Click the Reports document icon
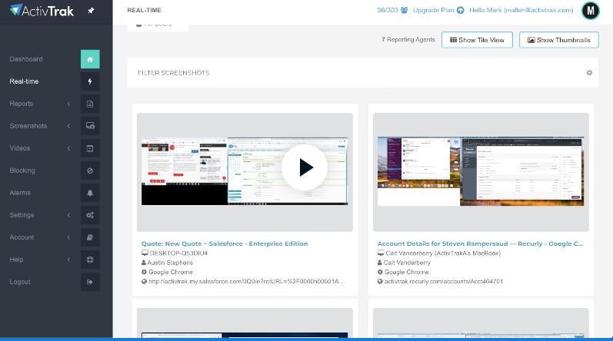This screenshot has height=341, width=613. (90, 104)
